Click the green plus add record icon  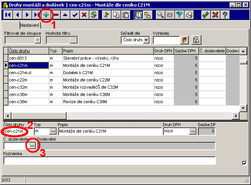click(x=46, y=15)
